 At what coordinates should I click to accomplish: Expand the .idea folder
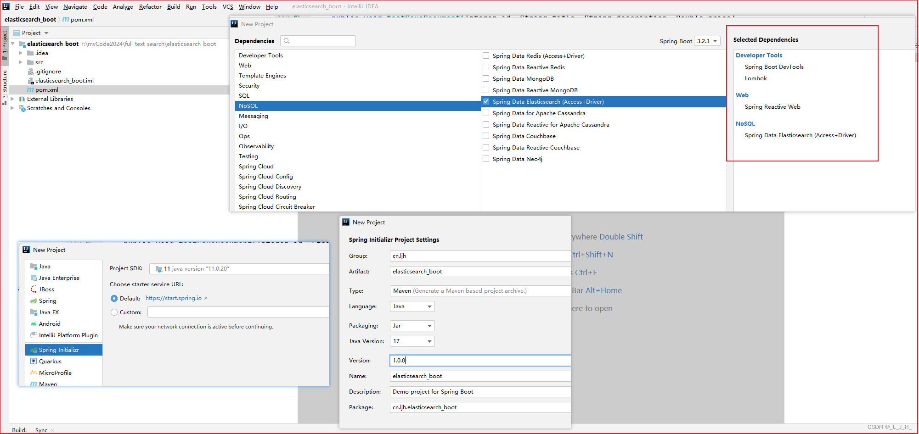tap(20, 53)
